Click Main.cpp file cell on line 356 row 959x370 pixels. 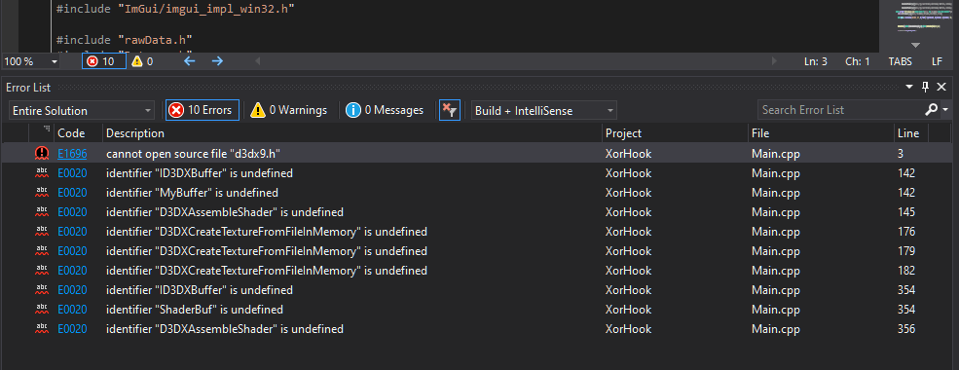tap(776, 329)
